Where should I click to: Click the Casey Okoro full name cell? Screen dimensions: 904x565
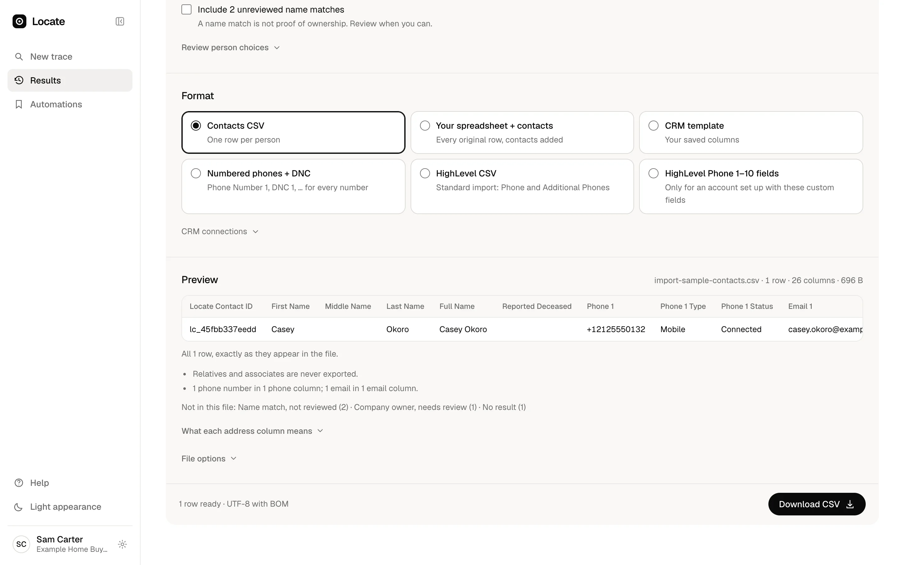pos(463,329)
